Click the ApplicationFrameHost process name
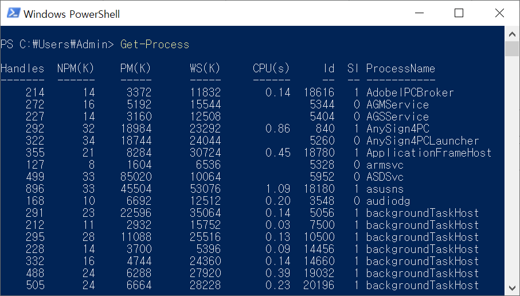 pyautogui.click(x=428, y=153)
